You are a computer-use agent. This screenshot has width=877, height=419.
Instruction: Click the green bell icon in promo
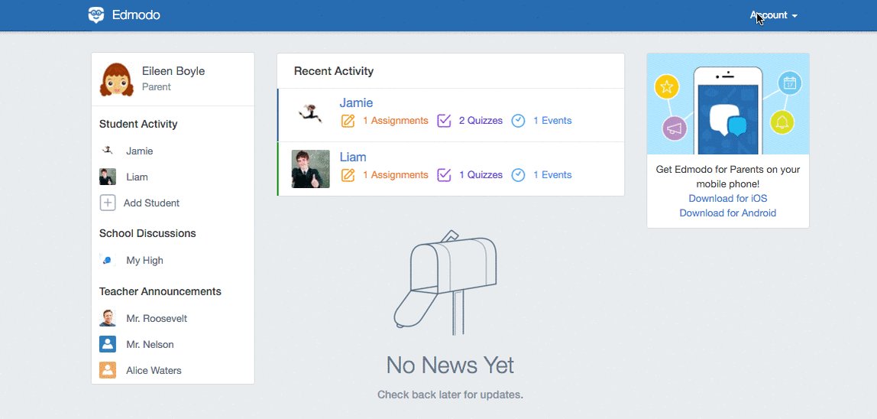tap(782, 122)
